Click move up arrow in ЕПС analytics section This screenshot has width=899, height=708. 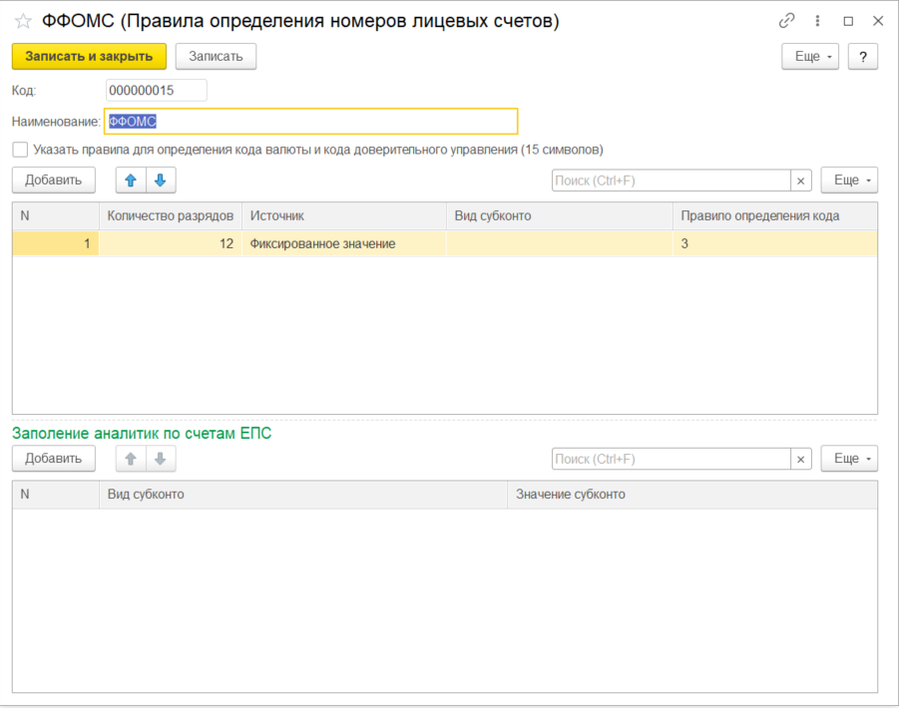(131, 459)
